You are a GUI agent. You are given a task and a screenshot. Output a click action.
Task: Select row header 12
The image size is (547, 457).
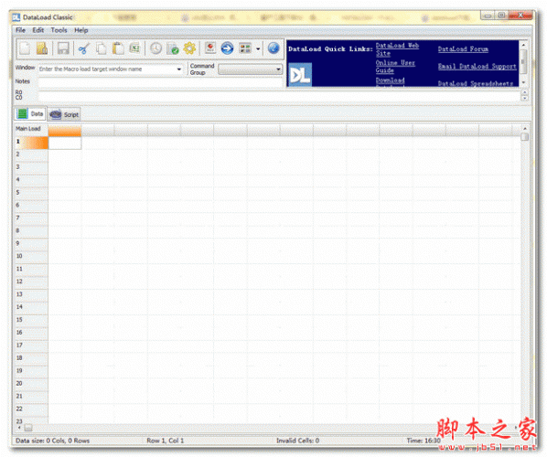coord(31,282)
